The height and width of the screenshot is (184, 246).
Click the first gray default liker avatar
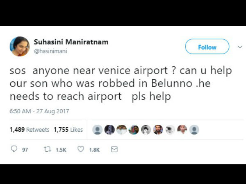(97, 130)
